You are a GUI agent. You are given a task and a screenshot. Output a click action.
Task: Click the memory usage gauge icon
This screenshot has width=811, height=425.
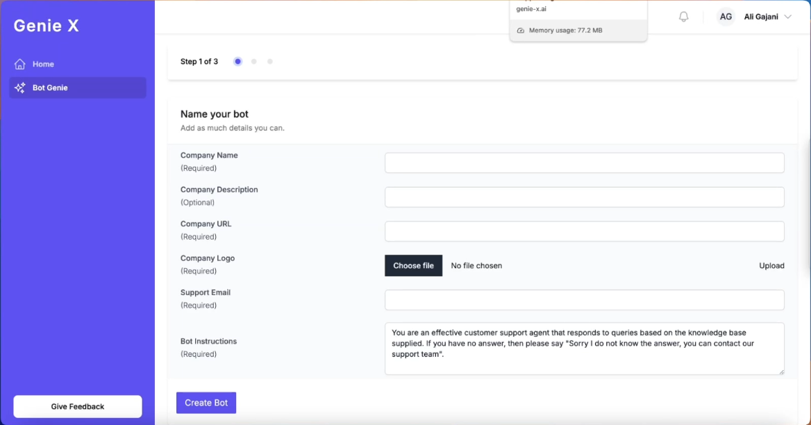pyautogui.click(x=521, y=30)
